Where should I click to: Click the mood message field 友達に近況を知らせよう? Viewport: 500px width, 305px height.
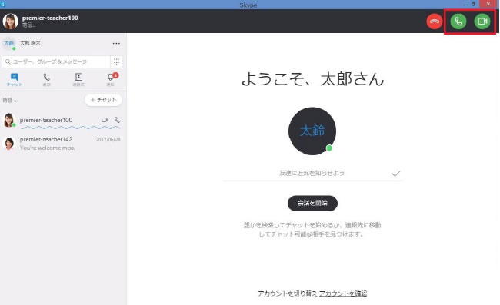312,173
